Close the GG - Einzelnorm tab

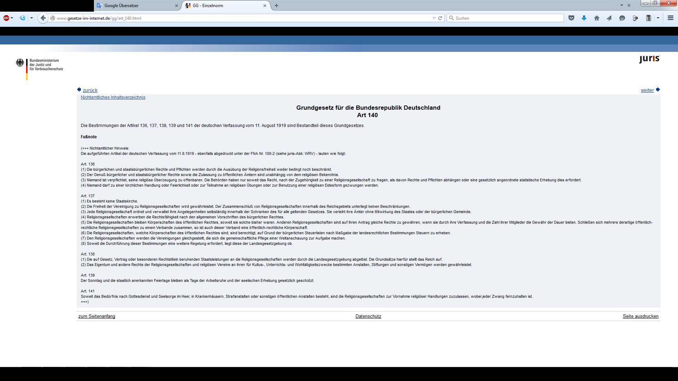[x=265, y=6]
